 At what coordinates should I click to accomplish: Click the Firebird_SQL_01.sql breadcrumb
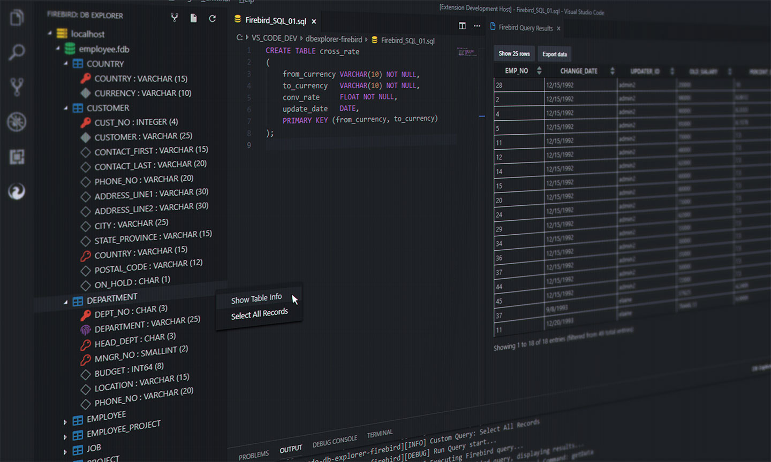click(x=407, y=41)
